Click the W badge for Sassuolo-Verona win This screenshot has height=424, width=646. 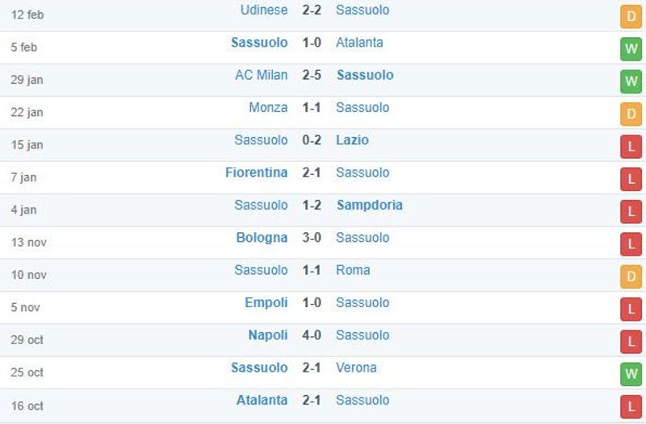point(631,374)
